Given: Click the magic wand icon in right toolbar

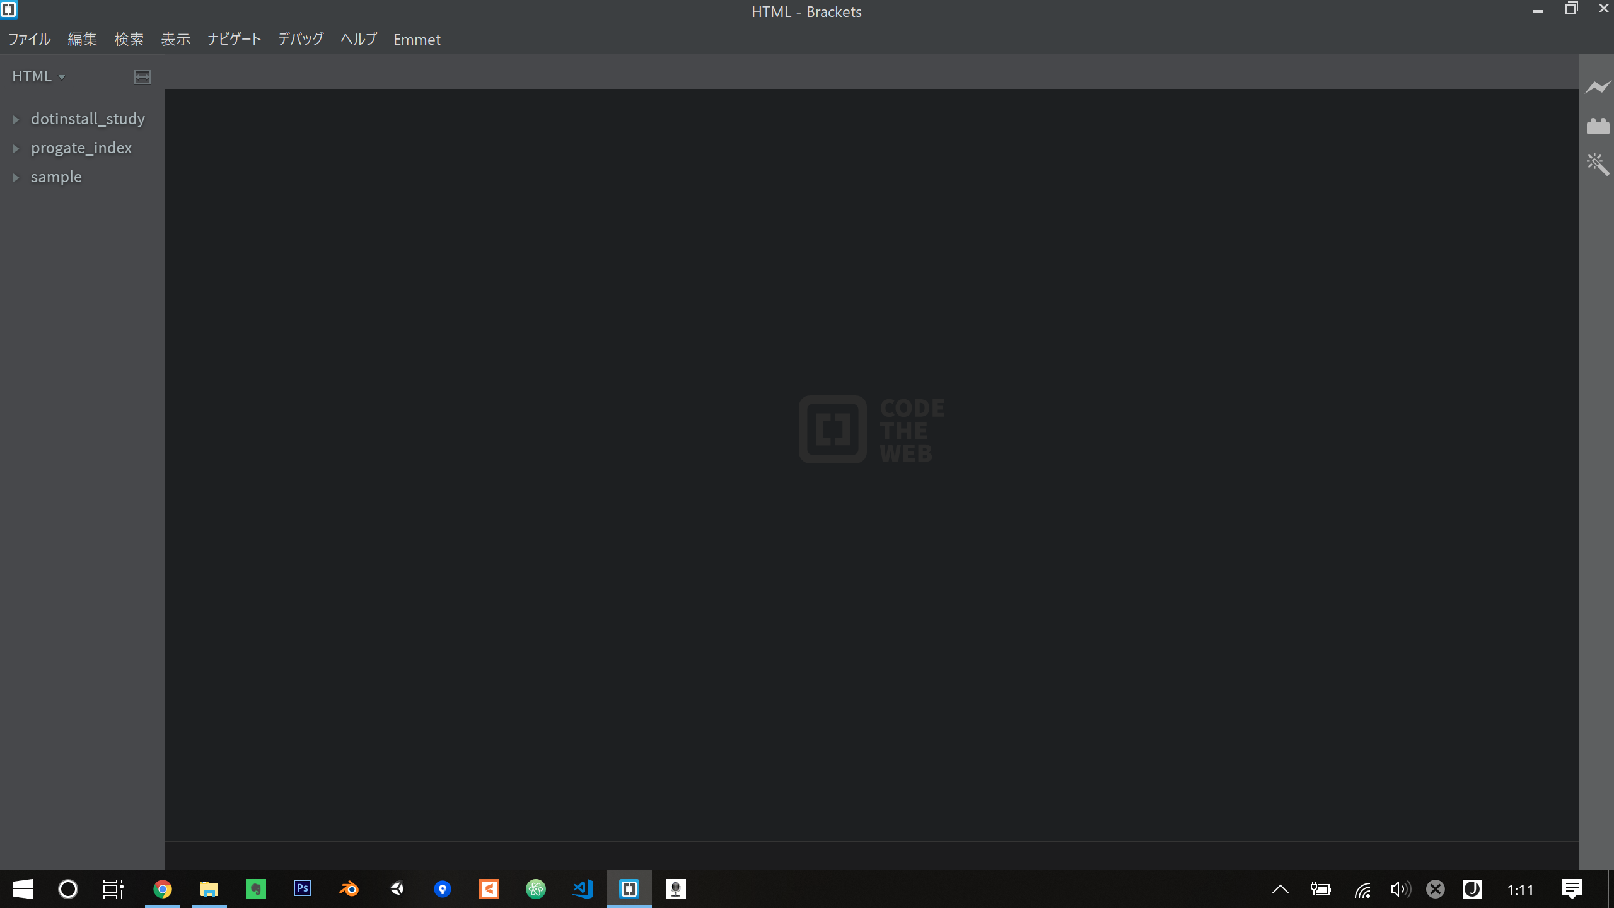Looking at the screenshot, I should pyautogui.click(x=1598, y=165).
